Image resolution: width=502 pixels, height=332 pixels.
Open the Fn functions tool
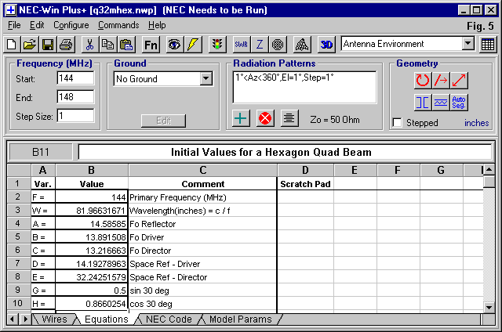[x=151, y=45]
